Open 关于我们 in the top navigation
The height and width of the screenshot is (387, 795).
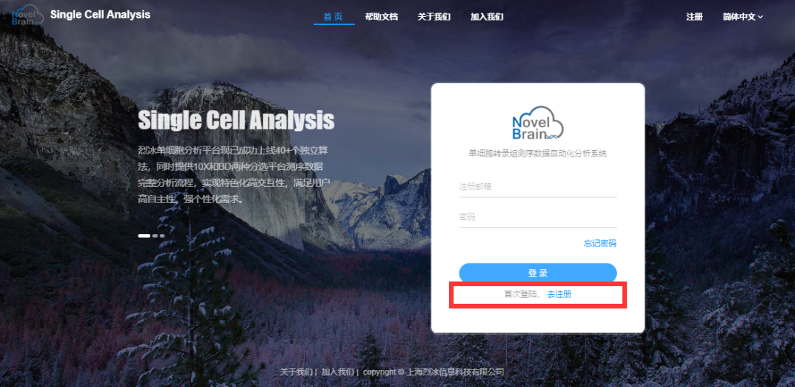pyautogui.click(x=434, y=17)
